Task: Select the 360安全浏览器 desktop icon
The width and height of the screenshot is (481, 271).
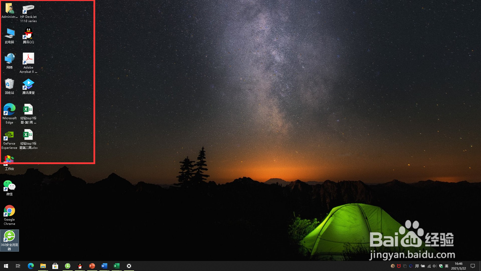Action: (9, 240)
